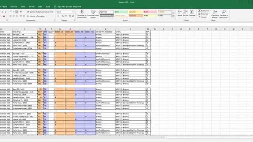Viewport: 253px width, 142px height.
Task: Apply thousands separator style
Action: tap(66, 16)
